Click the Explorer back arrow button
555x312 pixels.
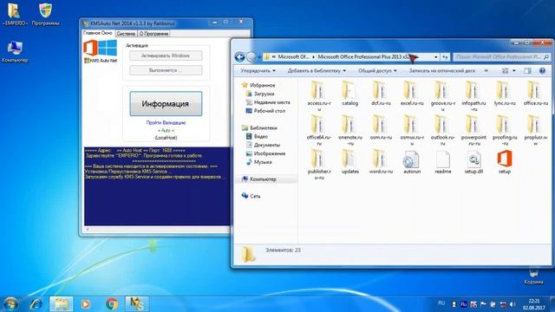coord(239,57)
